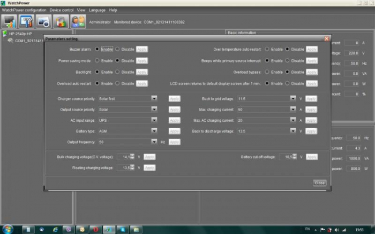The width and height of the screenshot is (375, 234).
Task: Click the EN language indicator
Action: (x=307, y=229)
